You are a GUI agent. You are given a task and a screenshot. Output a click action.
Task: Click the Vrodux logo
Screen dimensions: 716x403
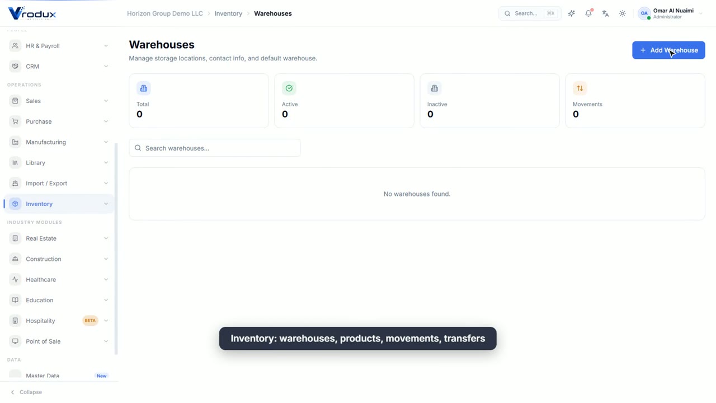[x=32, y=13]
